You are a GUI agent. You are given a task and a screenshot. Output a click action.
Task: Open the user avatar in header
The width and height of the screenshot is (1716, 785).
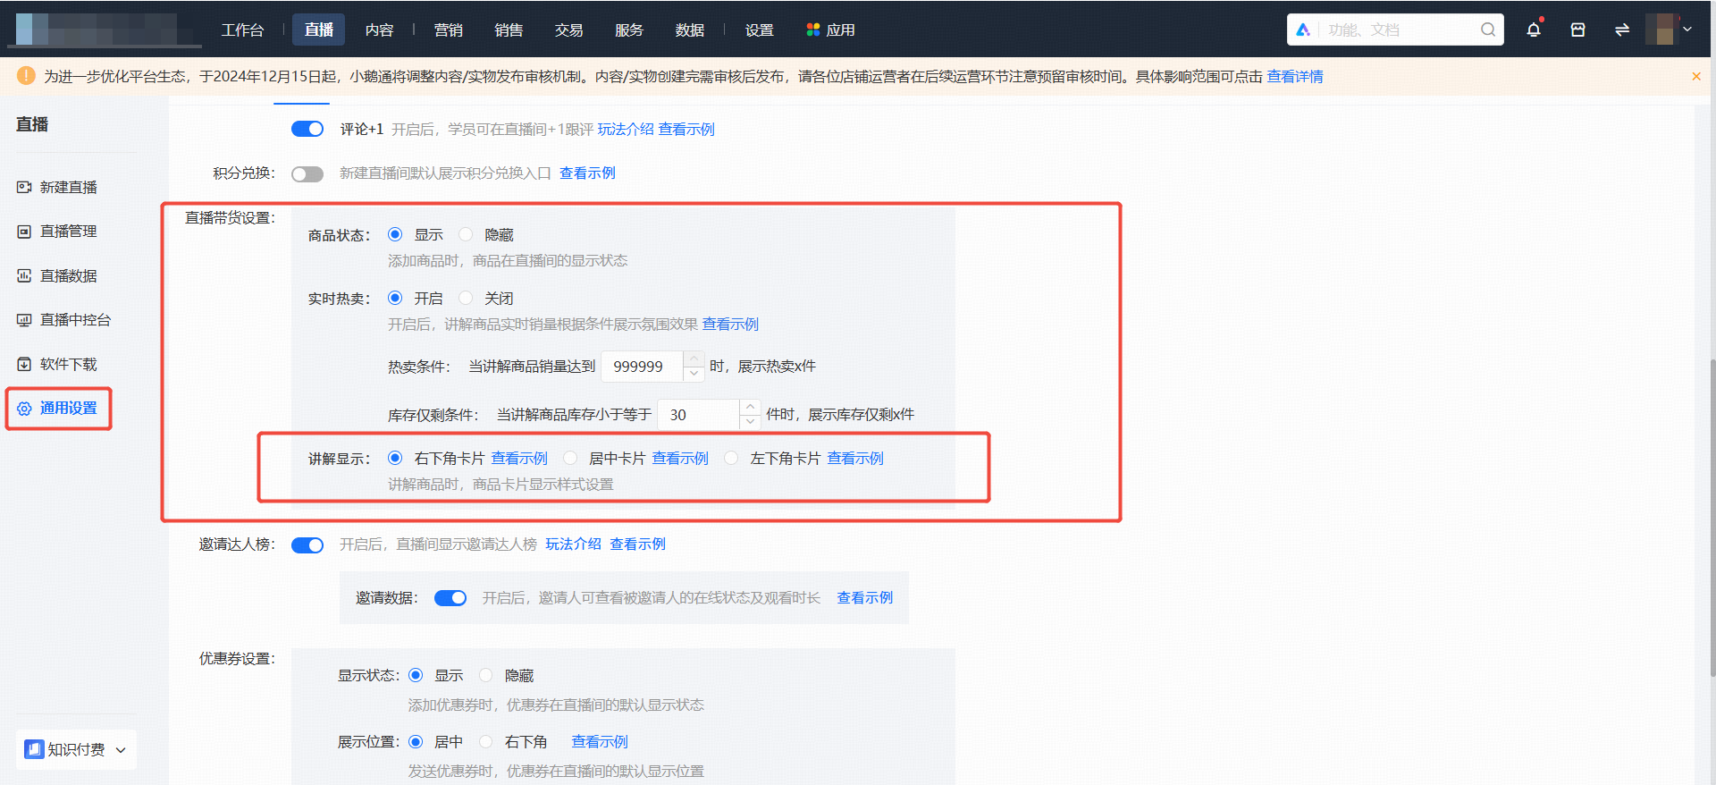pos(1661,30)
